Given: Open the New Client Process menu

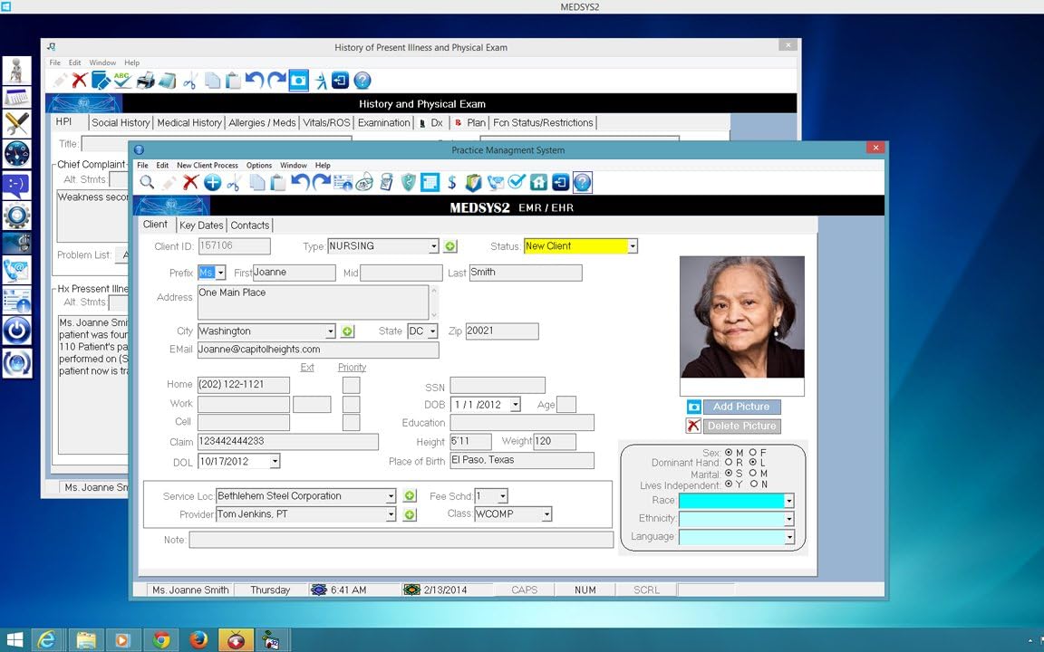Looking at the screenshot, I should [x=207, y=165].
